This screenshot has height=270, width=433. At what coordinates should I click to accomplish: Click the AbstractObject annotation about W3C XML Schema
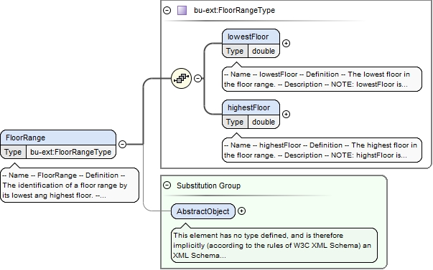pyautogui.click(x=274, y=245)
